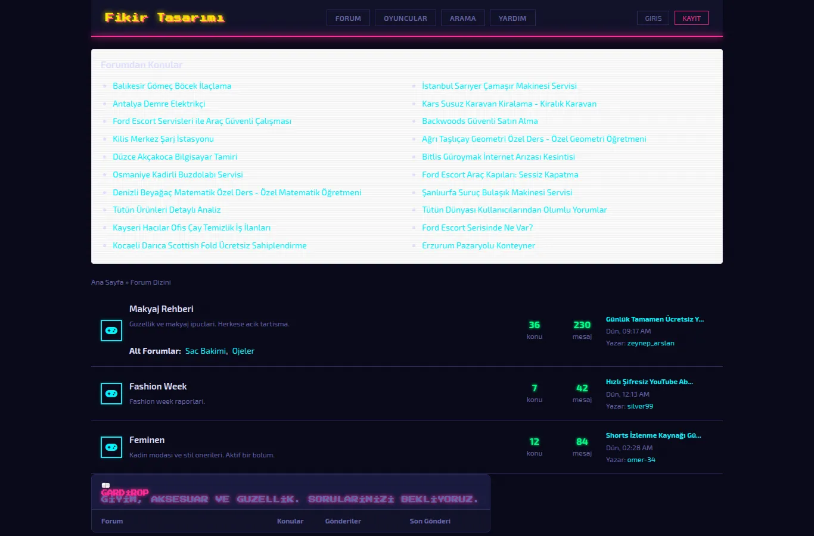This screenshot has height=536, width=814.
Task: Open last post Hızlı Şifresiz YouTube Ab...
Action: tap(650, 382)
